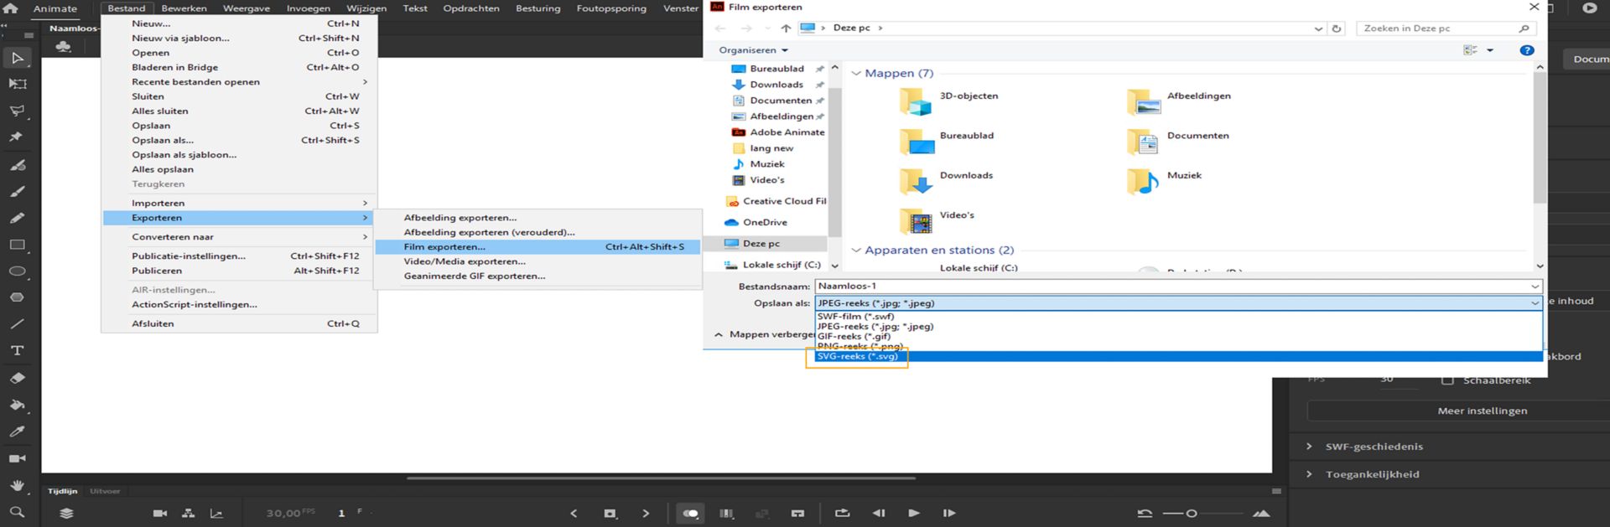Toggle loop playback in the timeline
Viewport: 1610px width, 527px height.
[842, 514]
